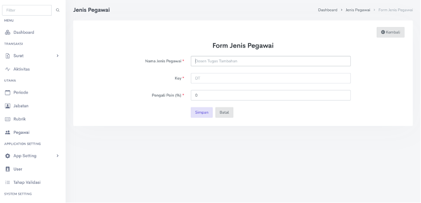421x203 pixels.
Task: Click the Jabatan sidebar icon
Action: point(7,105)
